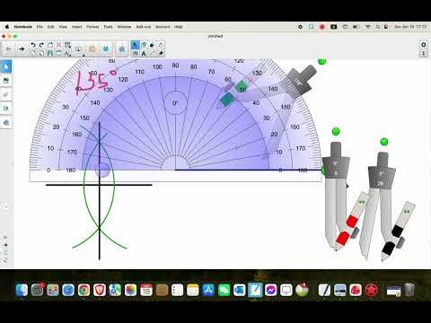Click the vertical black line of the construction
The image size is (431, 323).
pyautogui.click(x=100, y=190)
